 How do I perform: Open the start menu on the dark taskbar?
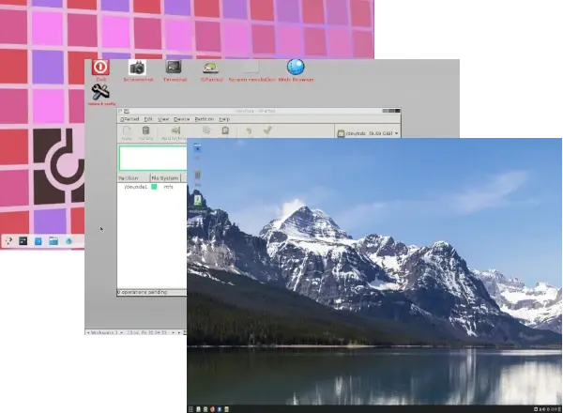[x=190, y=409]
